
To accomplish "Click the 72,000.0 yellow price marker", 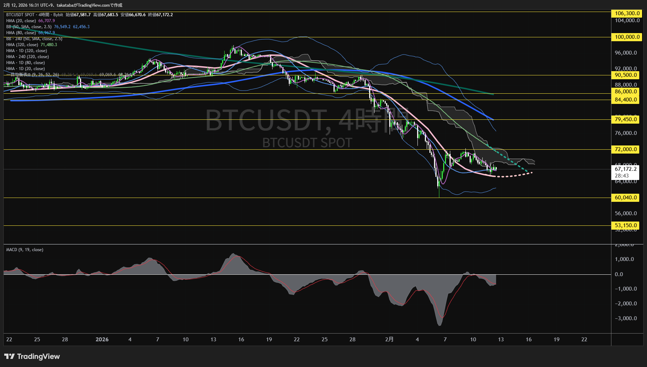I will pos(625,149).
